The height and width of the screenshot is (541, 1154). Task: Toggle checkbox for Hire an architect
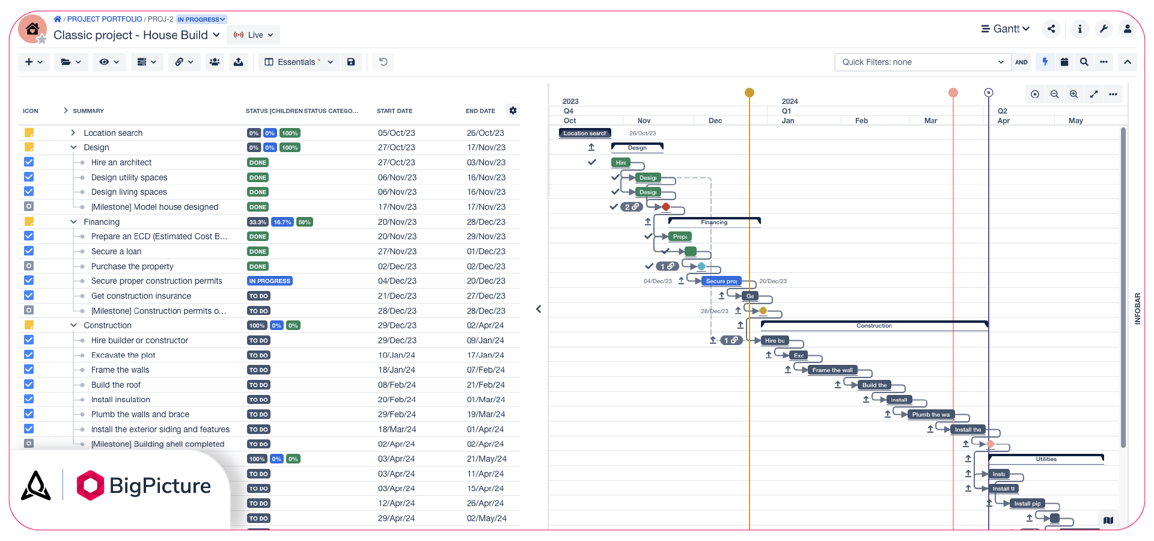tap(29, 162)
